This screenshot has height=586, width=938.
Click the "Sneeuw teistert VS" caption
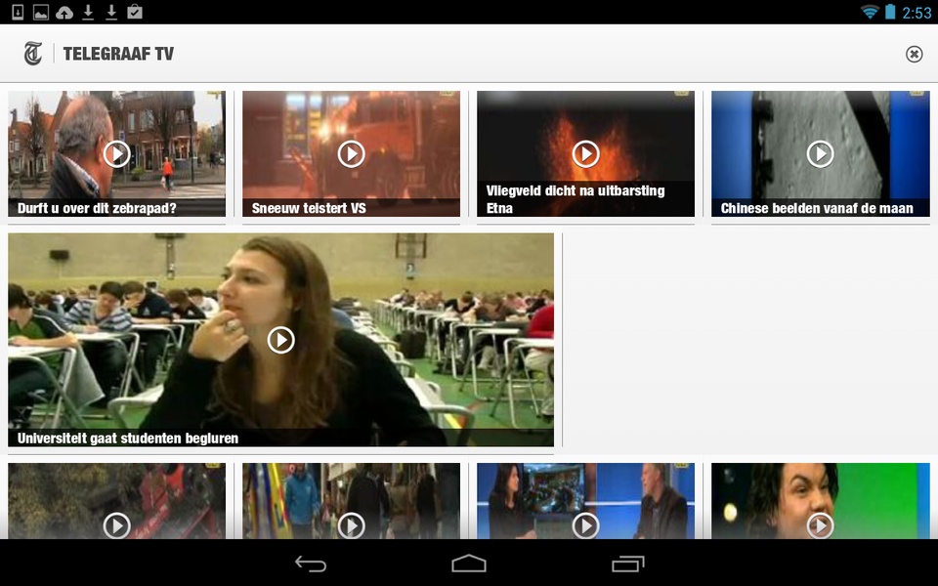click(309, 208)
